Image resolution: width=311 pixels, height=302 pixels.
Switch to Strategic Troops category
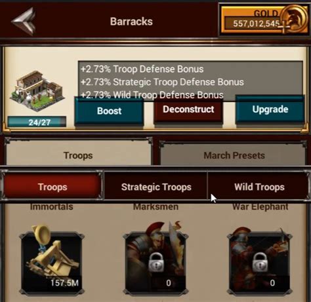coord(156,187)
